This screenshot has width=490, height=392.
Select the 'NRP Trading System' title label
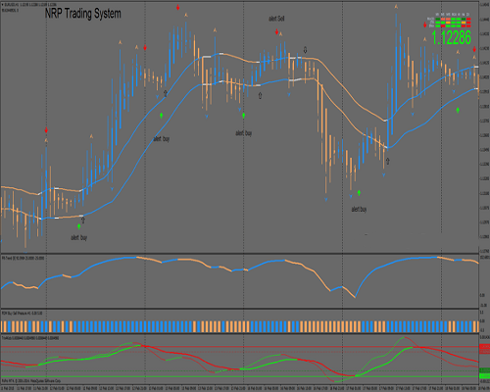point(83,14)
